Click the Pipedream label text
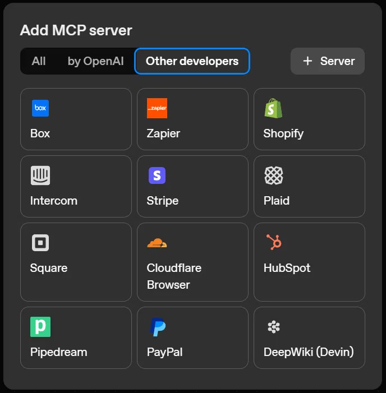 tap(59, 352)
